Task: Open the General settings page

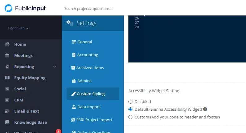Action: [x=84, y=42]
